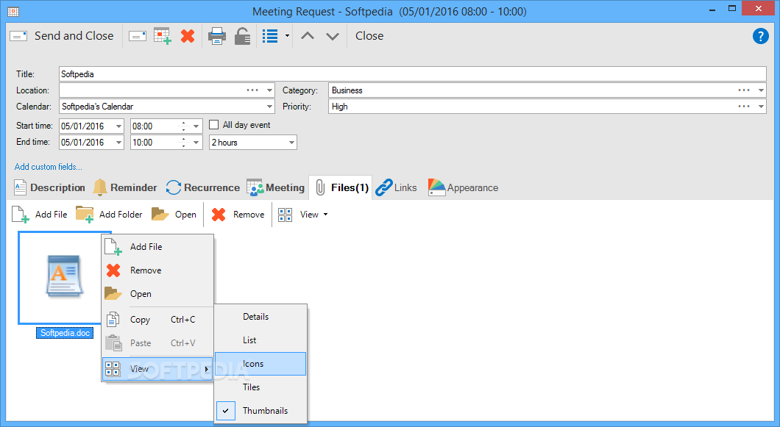This screenshot has height=427, width=780.
Task: Choose Add File in context menu
Action: coord(157,246)
